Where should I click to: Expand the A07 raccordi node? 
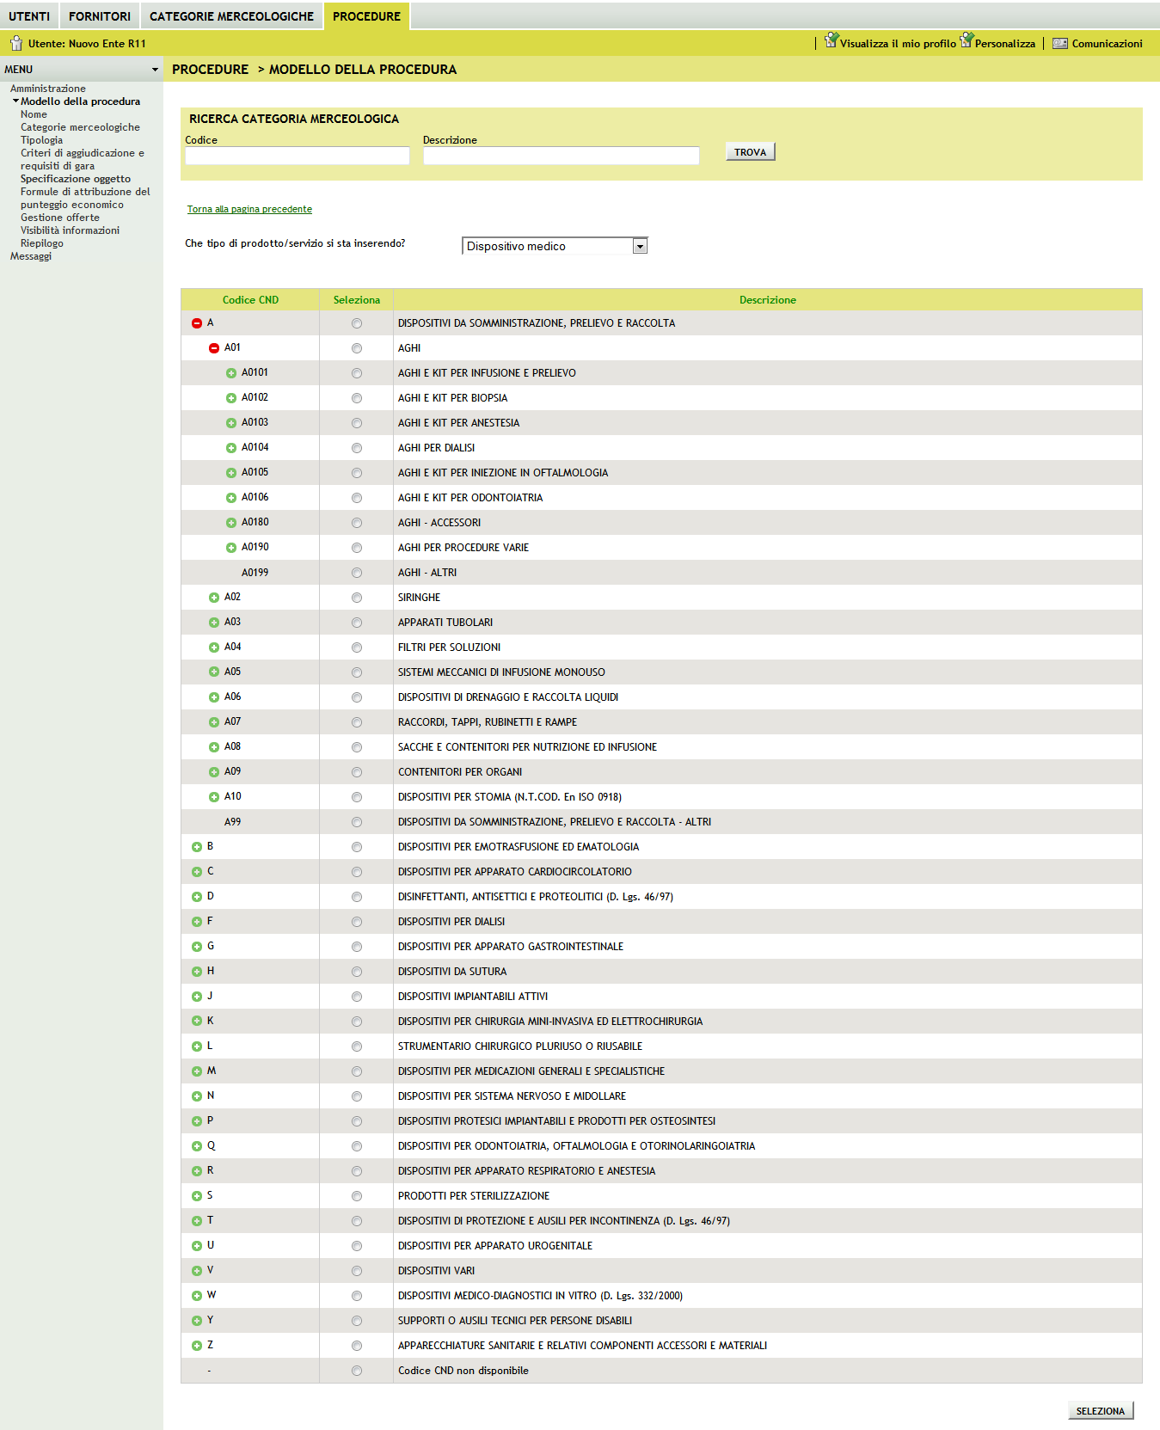[214, 722]
